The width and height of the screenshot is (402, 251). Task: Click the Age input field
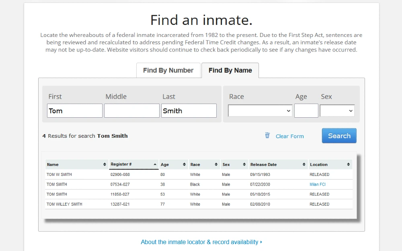[306, 111]
